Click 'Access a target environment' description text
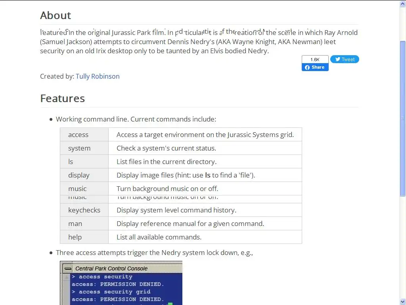This screenshot has width=406, height=305. coord(205,135)
